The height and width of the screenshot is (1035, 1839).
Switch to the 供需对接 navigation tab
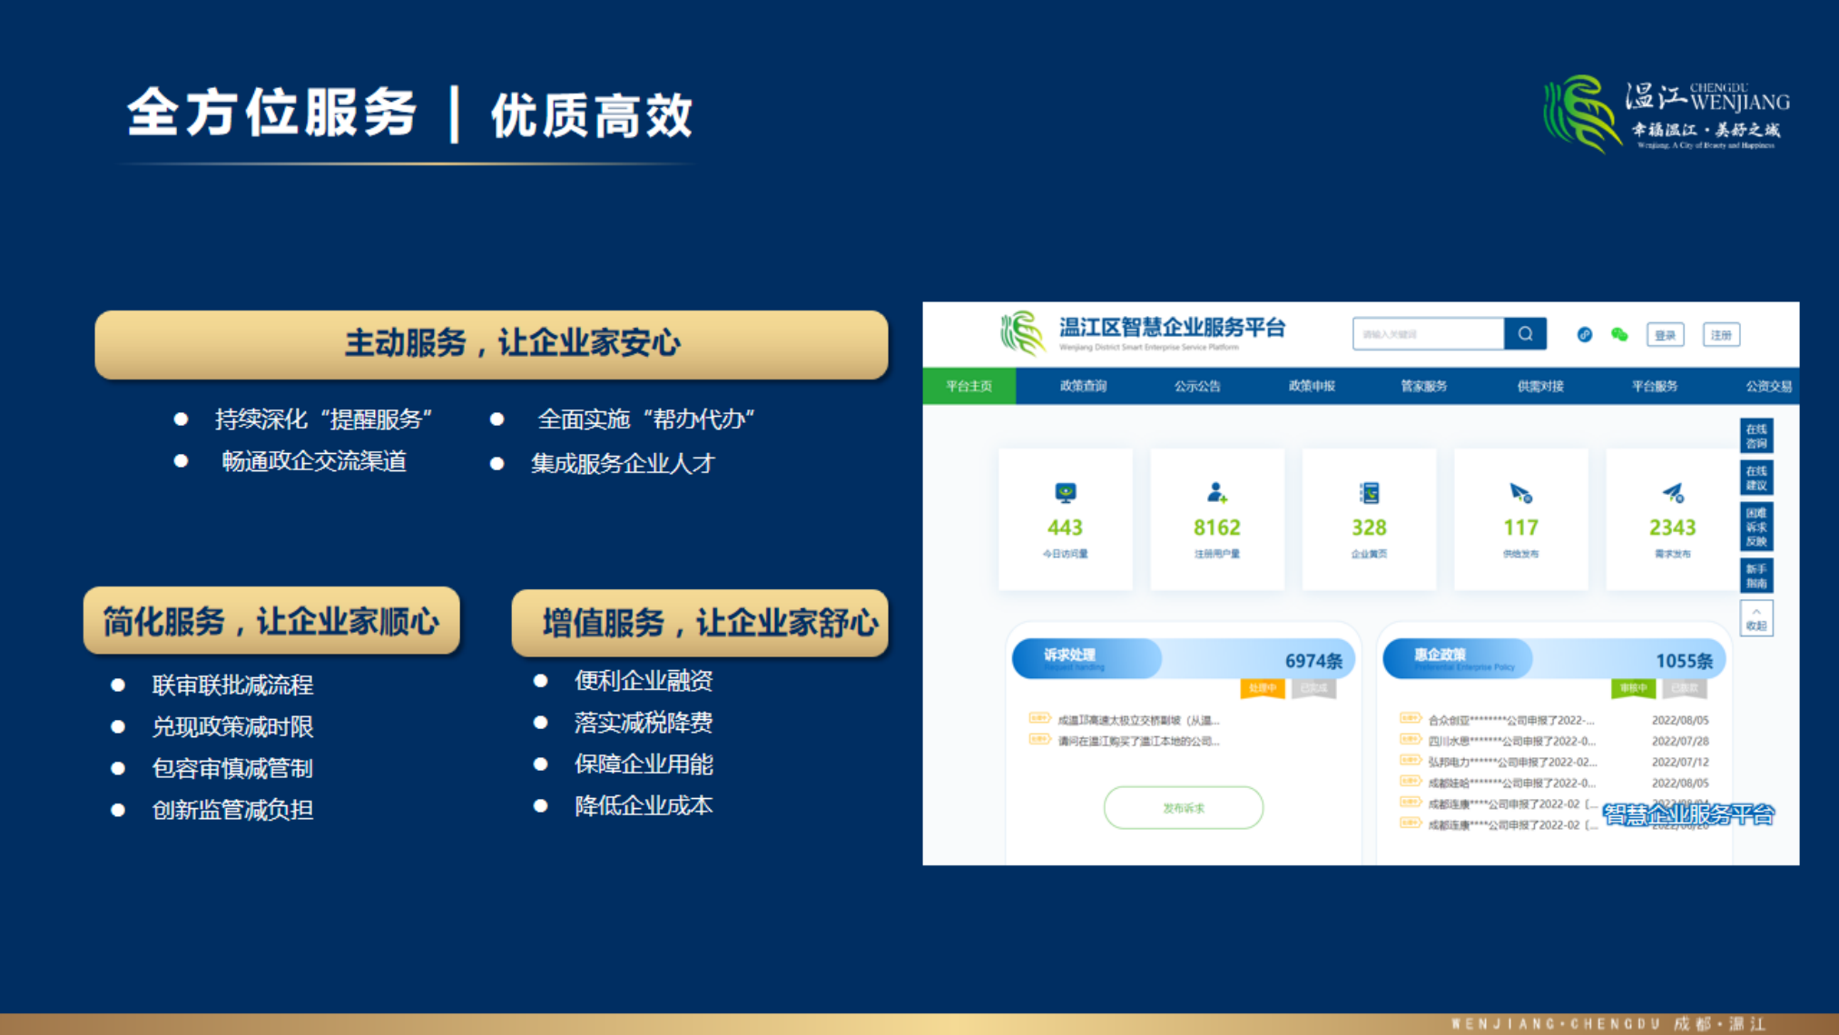click(x=1539, y=386)
